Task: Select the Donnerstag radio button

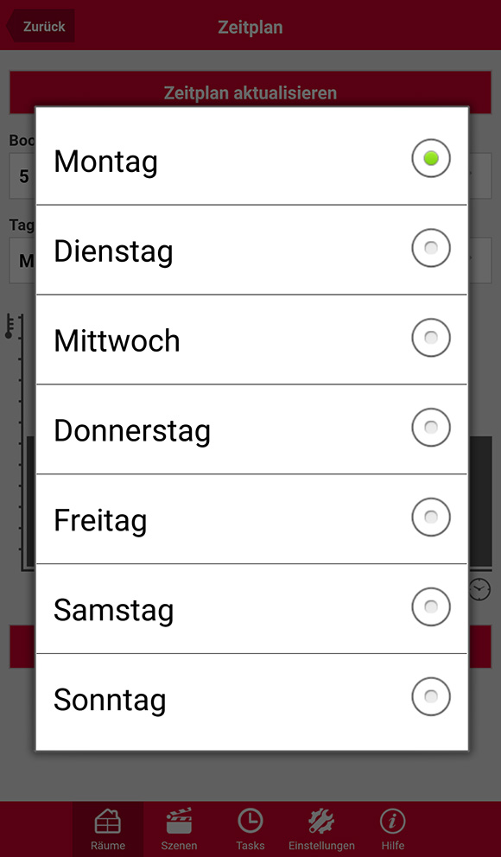Action: coord(431,428)
